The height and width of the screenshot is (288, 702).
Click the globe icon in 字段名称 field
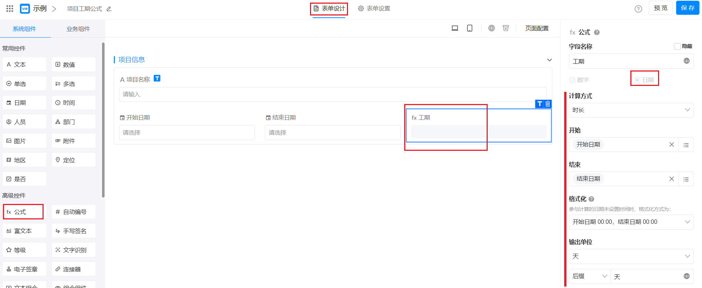tap(686, 61)
